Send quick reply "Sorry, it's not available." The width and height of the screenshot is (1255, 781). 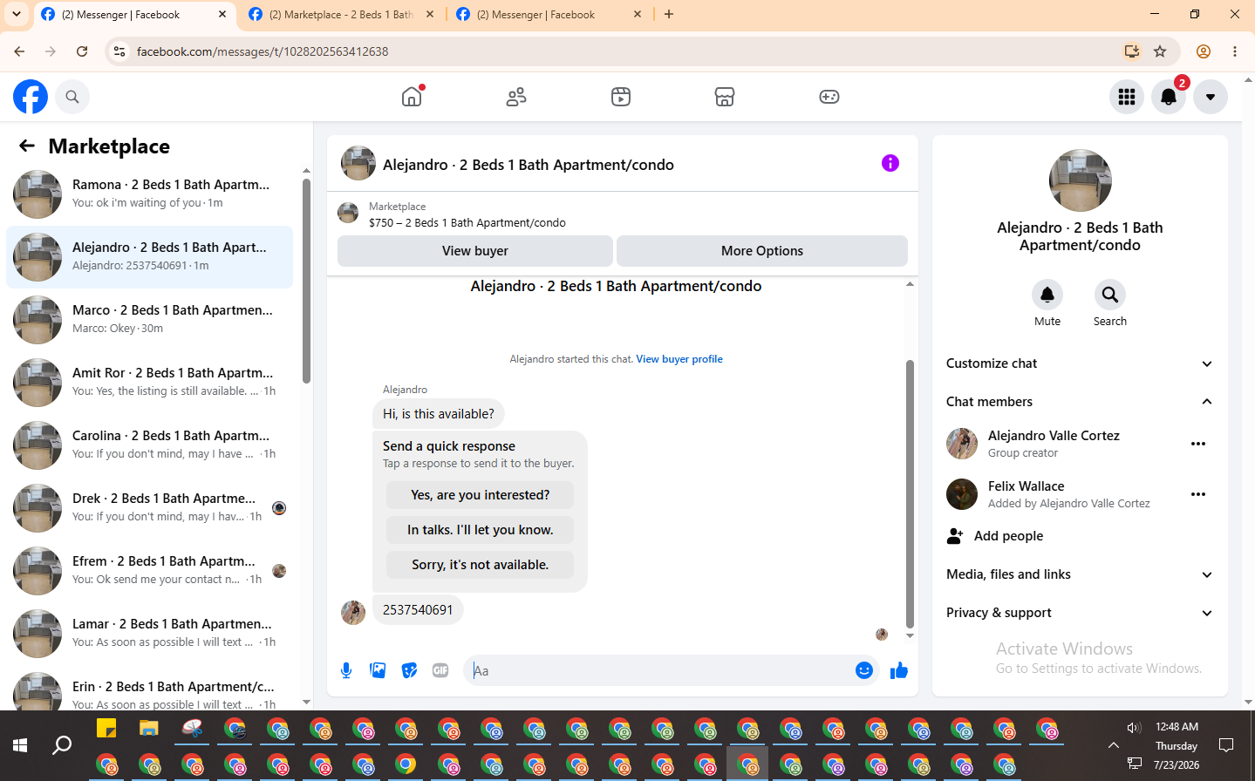pyautogui.click(x=481, y=565)
